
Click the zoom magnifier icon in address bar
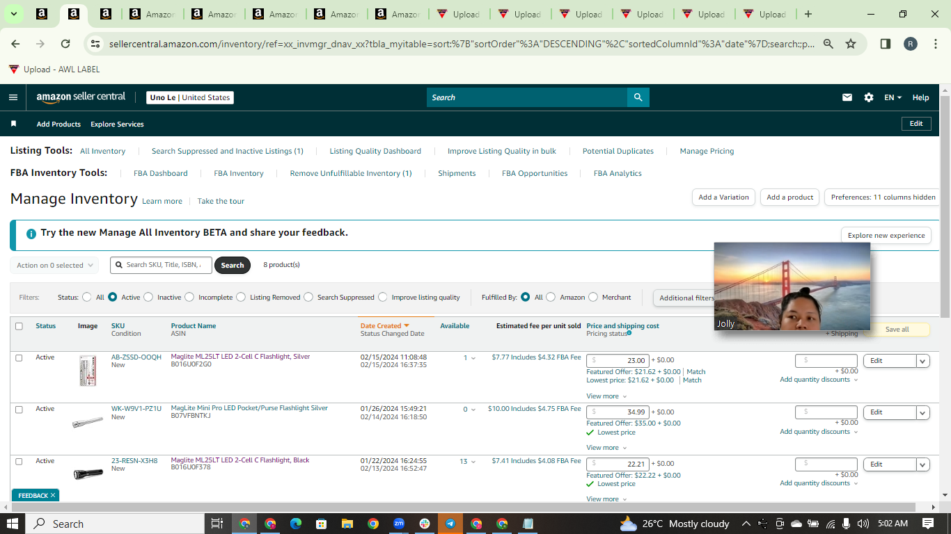[x=828, y=44]
